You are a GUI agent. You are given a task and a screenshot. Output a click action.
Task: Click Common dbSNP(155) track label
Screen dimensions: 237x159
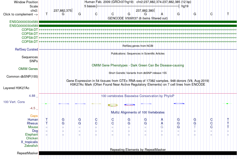point(22,77)
